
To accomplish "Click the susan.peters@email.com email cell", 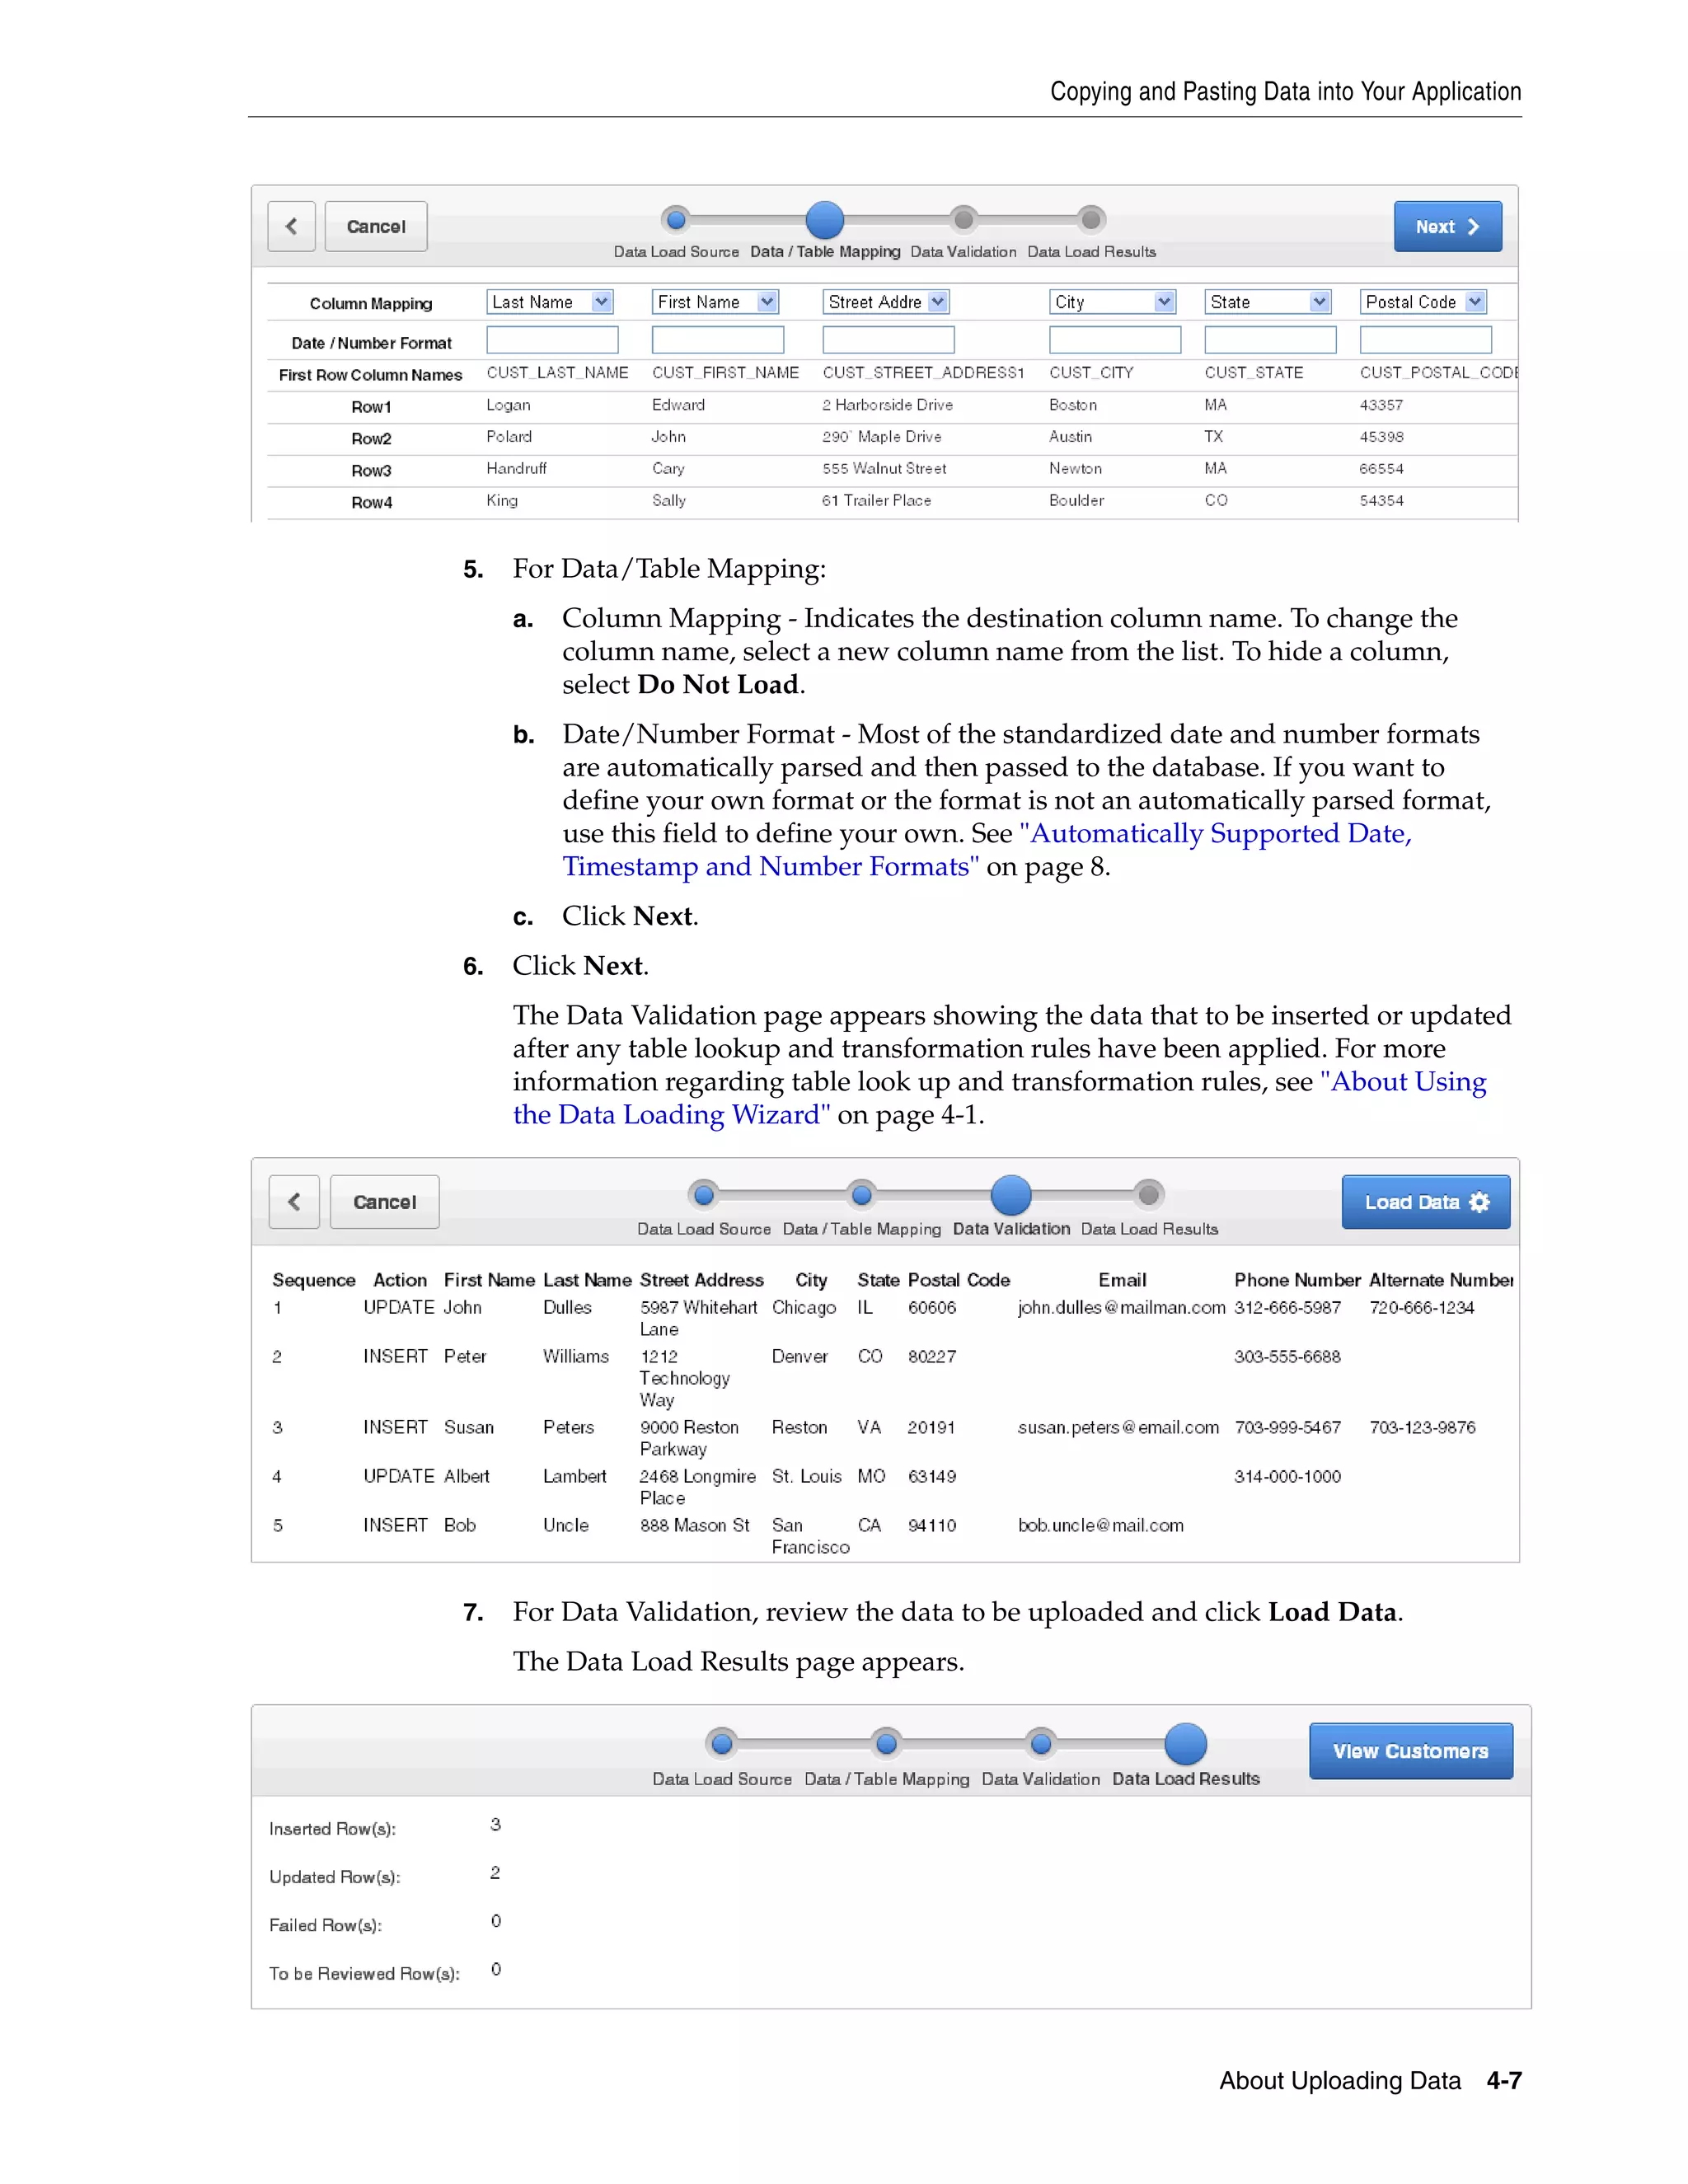I will [x=1118, y=1427].
